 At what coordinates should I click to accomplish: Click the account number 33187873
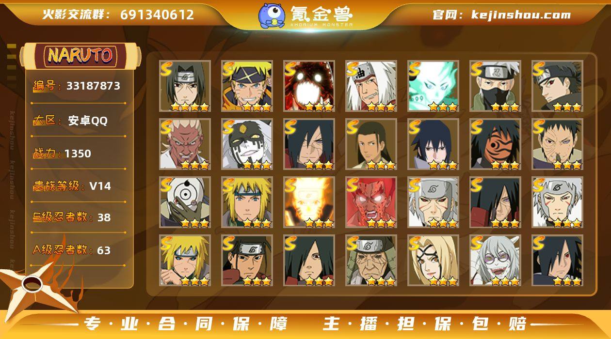pos(93,86)
